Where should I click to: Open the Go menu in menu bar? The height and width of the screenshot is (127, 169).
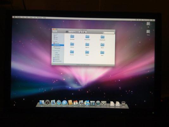35,17
